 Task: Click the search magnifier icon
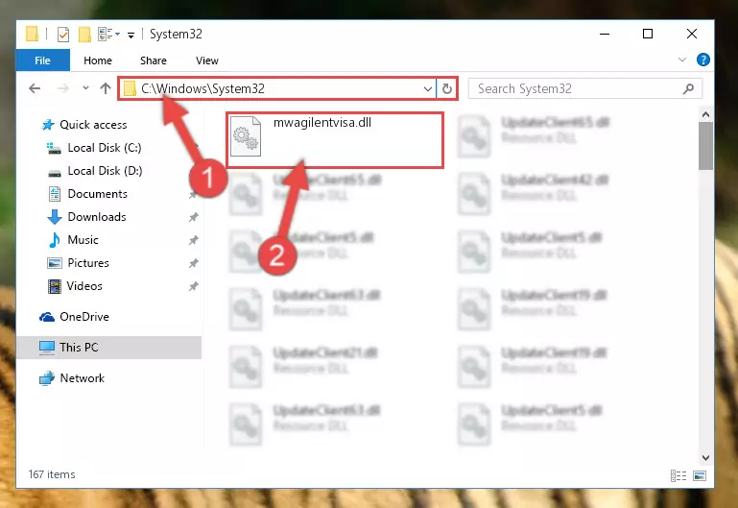tap(688, 88)
